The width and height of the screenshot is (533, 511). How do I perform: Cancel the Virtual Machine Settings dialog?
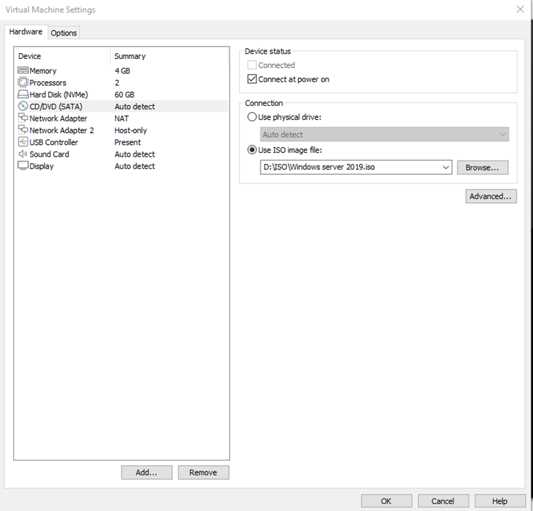click(x=443, y=501)
